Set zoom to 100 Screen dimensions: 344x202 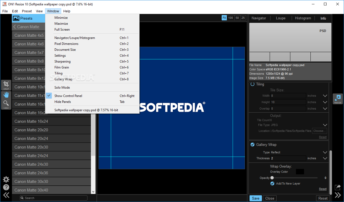(x=230, y=18)
